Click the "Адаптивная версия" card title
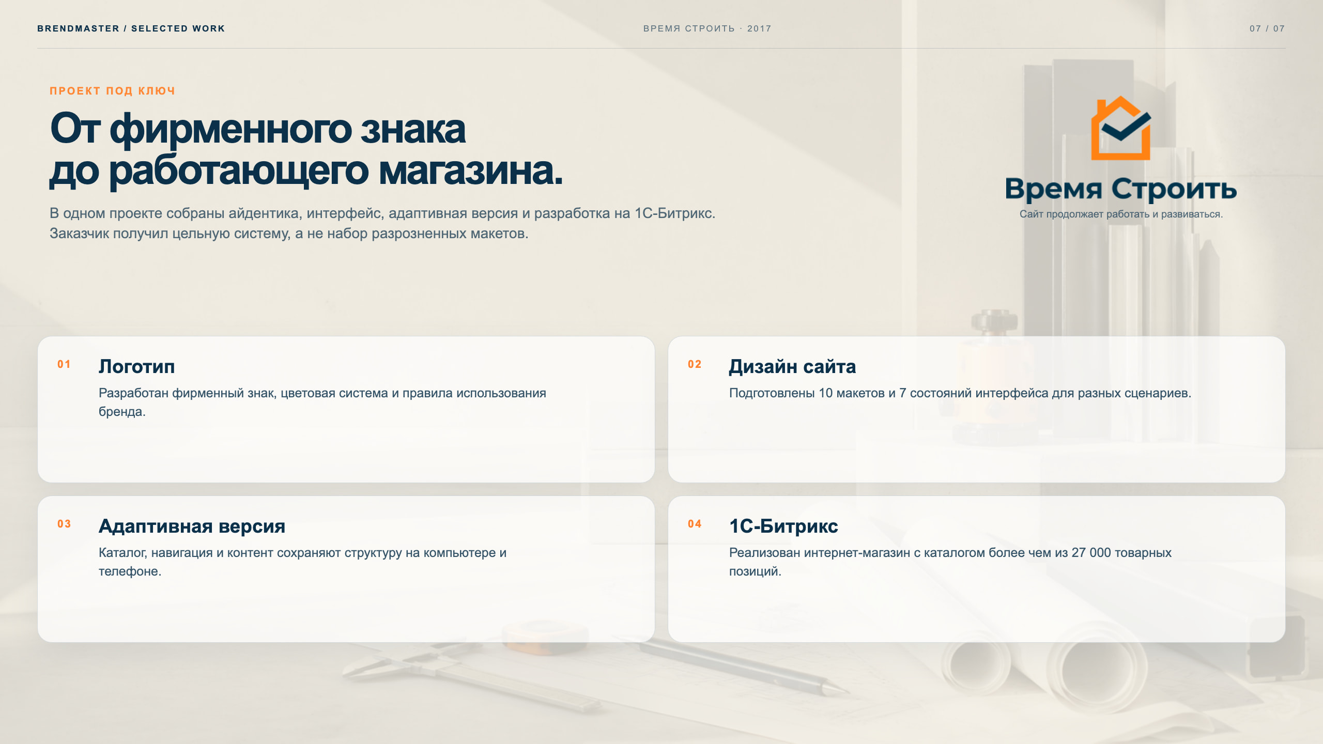The image size is (1323, 744). click(x=192, y=526)
